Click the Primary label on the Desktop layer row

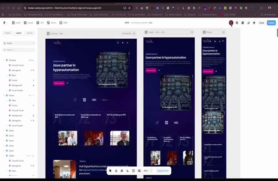(31, 60)
